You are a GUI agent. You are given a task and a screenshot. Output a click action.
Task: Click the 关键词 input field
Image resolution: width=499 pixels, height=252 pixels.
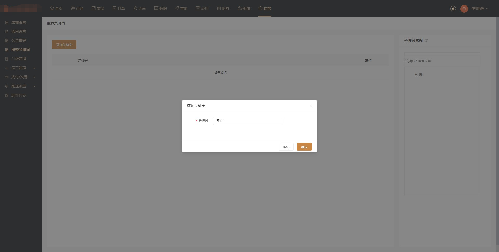[x=248, y=121]
